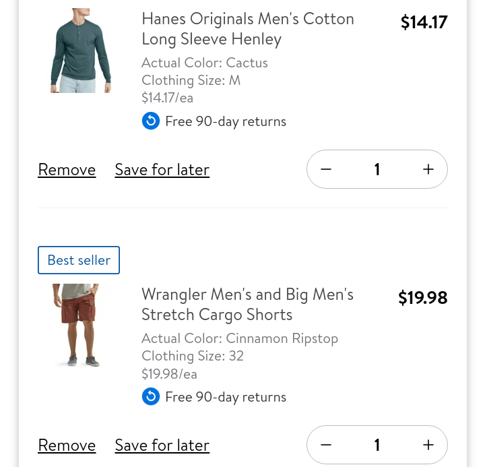Save the Hanes Henley for later

(162, 170)
